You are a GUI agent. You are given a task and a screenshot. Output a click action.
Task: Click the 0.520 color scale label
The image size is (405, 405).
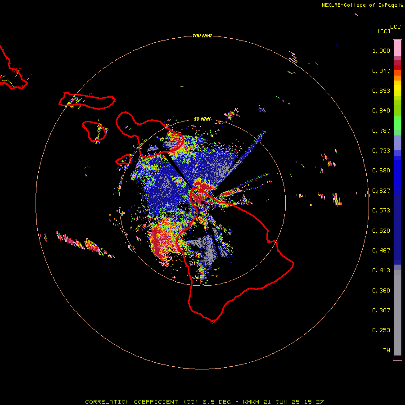click(x=381, y=231)
